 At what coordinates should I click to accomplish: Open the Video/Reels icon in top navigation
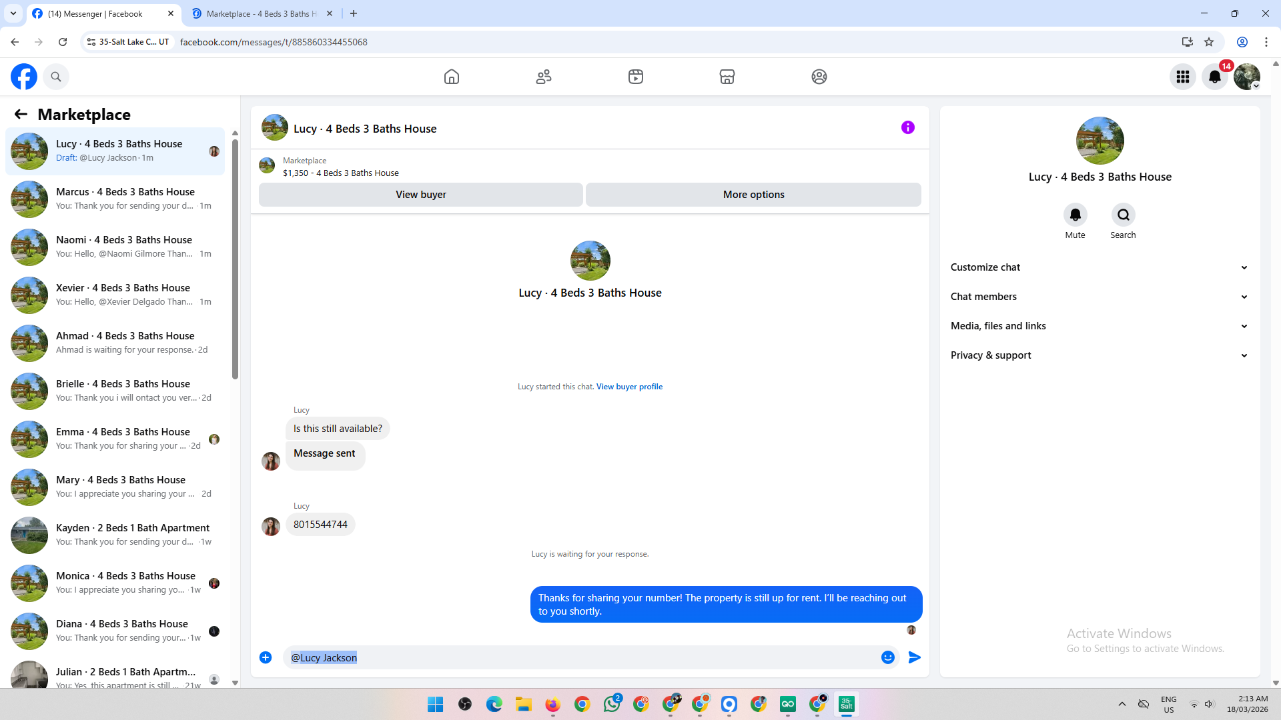(x=636, y=77)
